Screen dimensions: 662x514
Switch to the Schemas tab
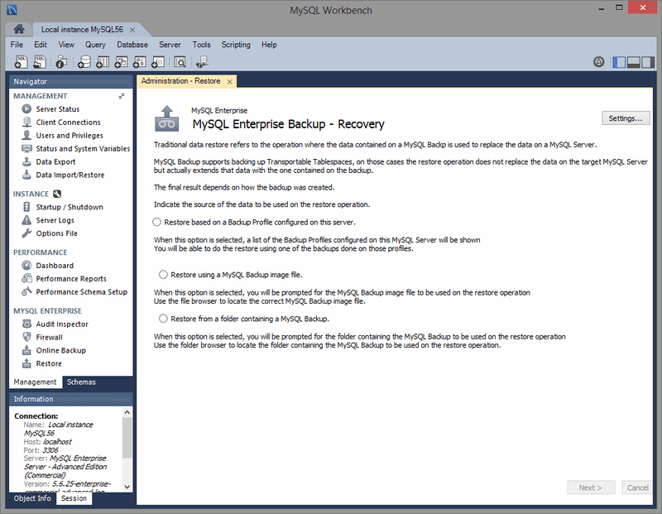click(81, 382)
